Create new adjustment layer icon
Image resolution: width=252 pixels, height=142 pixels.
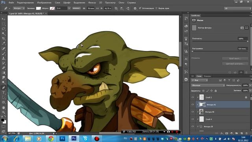click(x=232, y=133)
